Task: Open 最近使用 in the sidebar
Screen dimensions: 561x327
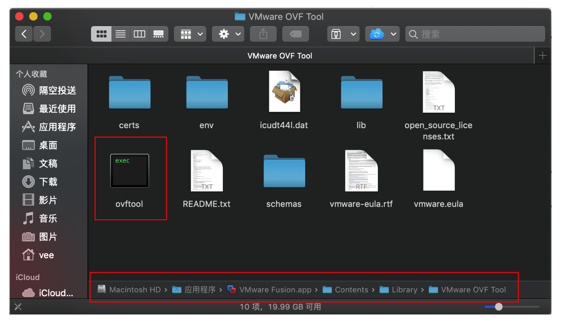Action: 49,108
